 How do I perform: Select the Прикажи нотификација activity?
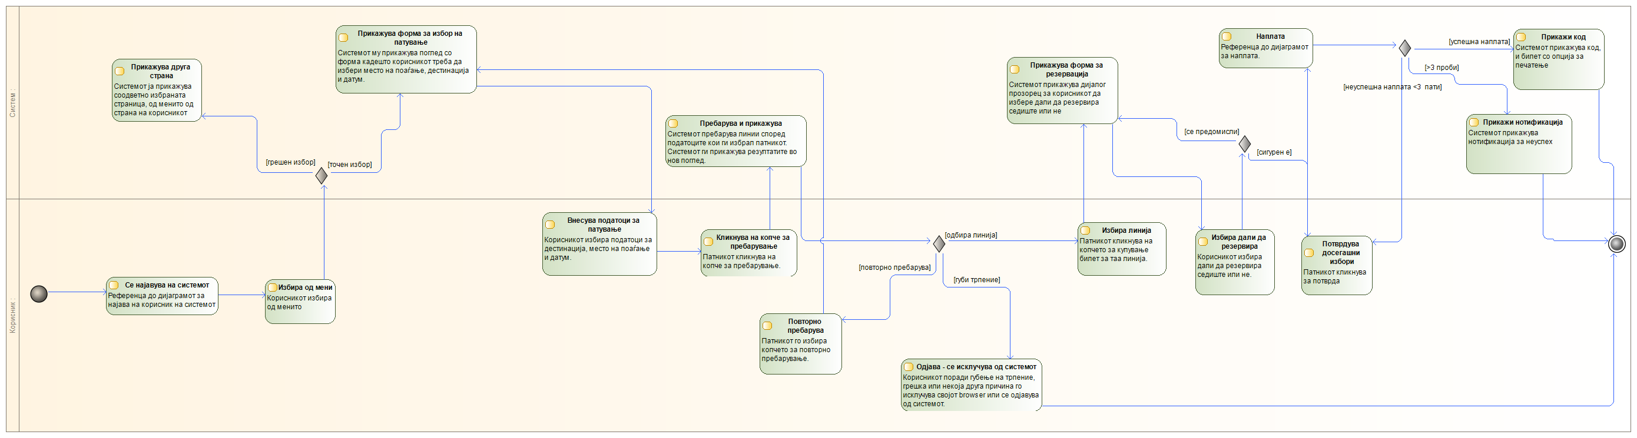pyautogui.click(x=1518, y=144)
